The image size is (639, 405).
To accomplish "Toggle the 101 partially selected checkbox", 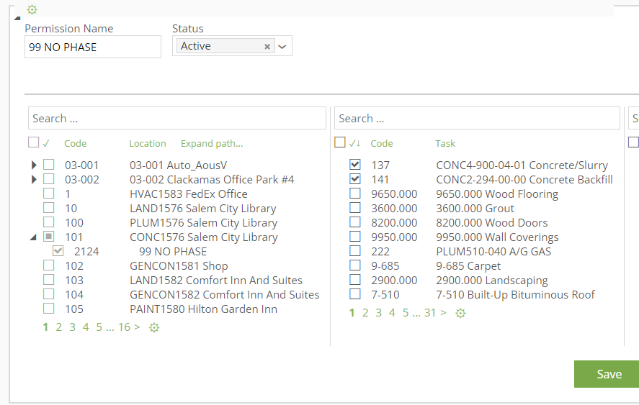I will click(x=48, y=236).
